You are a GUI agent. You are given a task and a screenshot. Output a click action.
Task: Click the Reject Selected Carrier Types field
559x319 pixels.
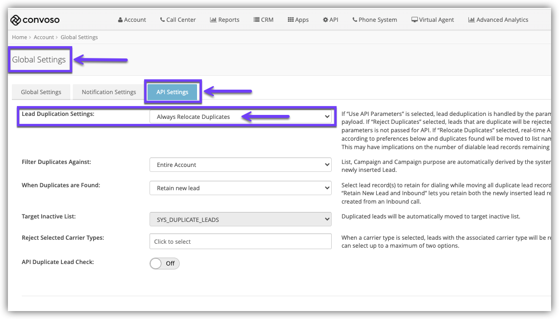tap(240, 242)
